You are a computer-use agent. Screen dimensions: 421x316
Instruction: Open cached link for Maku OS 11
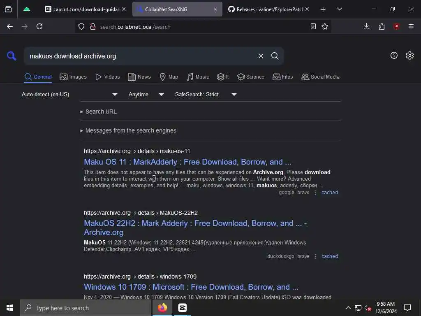(330, 193)
